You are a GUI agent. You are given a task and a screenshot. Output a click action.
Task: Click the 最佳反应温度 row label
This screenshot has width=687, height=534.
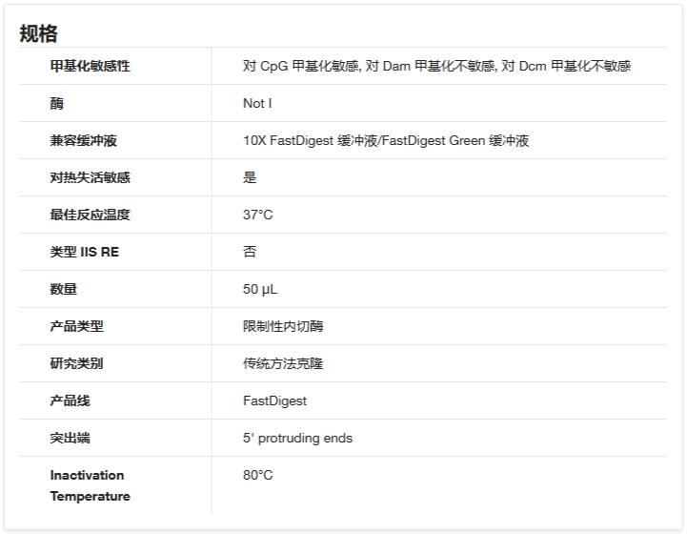tap(90, 215)
